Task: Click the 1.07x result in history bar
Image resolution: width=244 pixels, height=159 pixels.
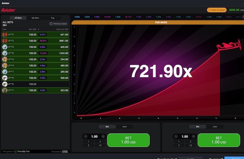Action: 77,17
